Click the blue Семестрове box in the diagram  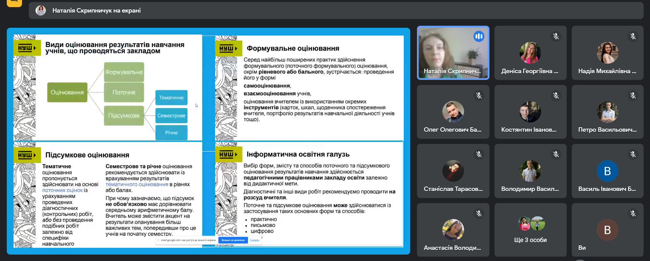tap(171, 116)
